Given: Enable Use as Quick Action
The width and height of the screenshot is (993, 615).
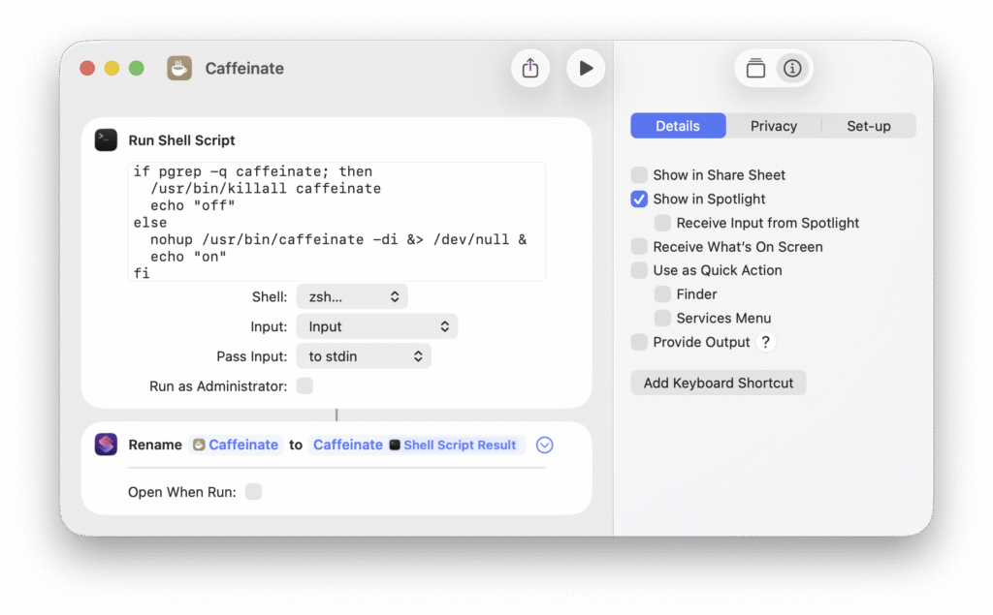Looking at the screenshot, I should point(639,270).
